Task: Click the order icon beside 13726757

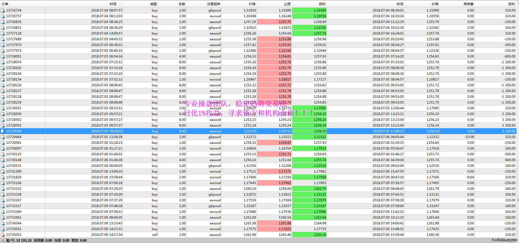Action: tap(3, 16)
